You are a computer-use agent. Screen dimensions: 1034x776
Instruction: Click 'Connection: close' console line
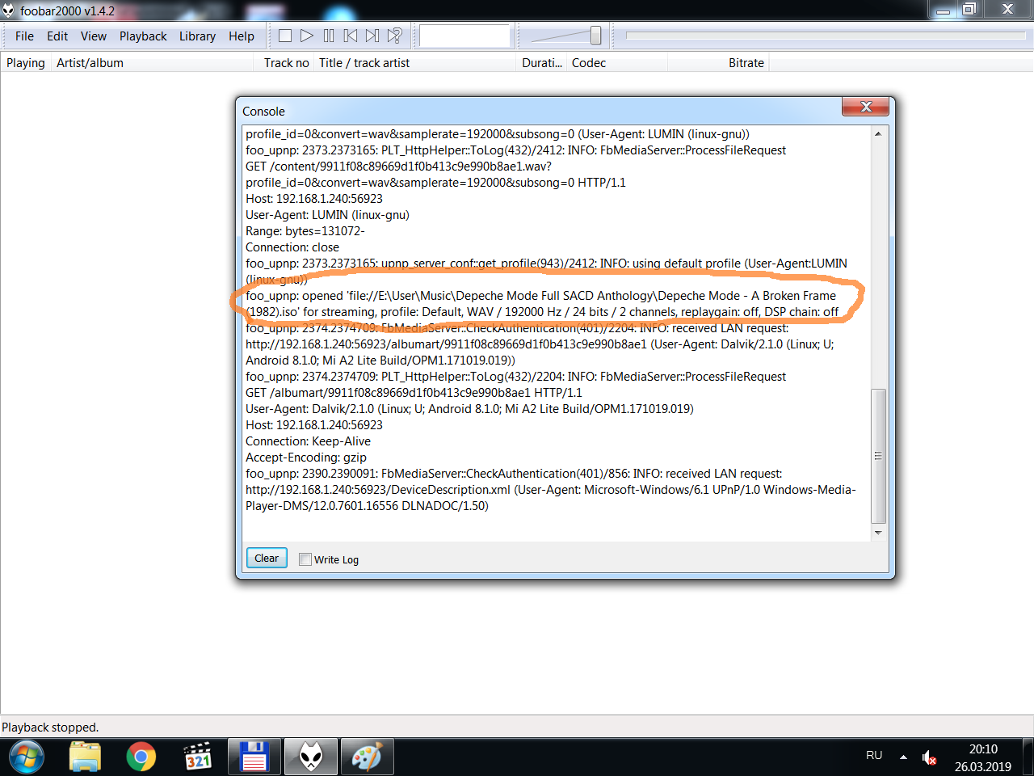coord(292,247)
